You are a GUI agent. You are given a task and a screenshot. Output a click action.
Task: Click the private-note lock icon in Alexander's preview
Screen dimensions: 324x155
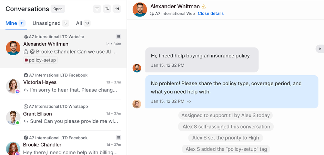[26, 52]
